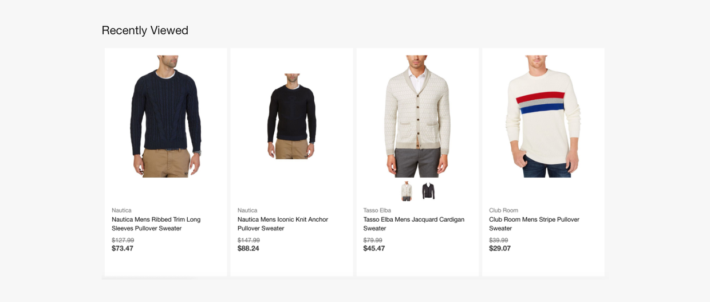Click the $73.47 sale price
The image size is (710, 302).
[123, 248]
